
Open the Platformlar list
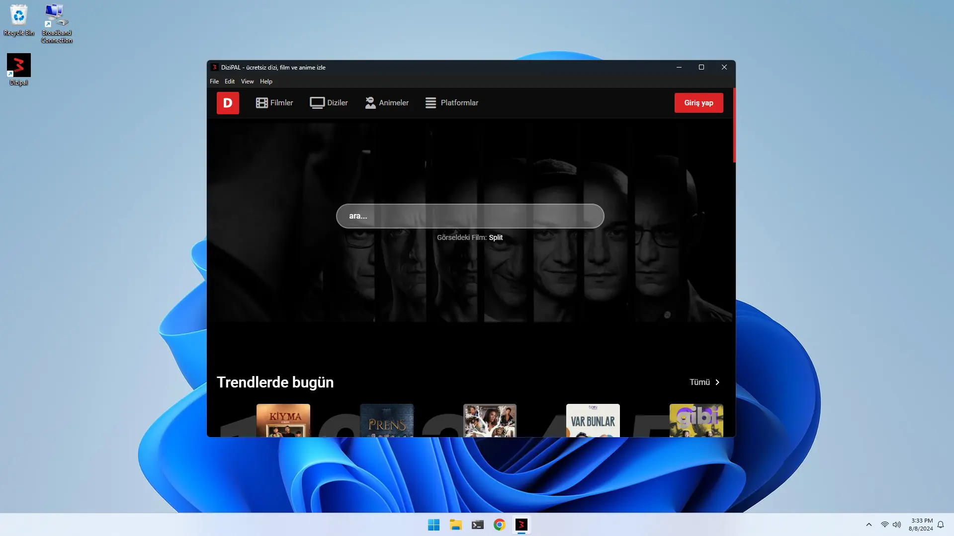(x=452, y=103)
